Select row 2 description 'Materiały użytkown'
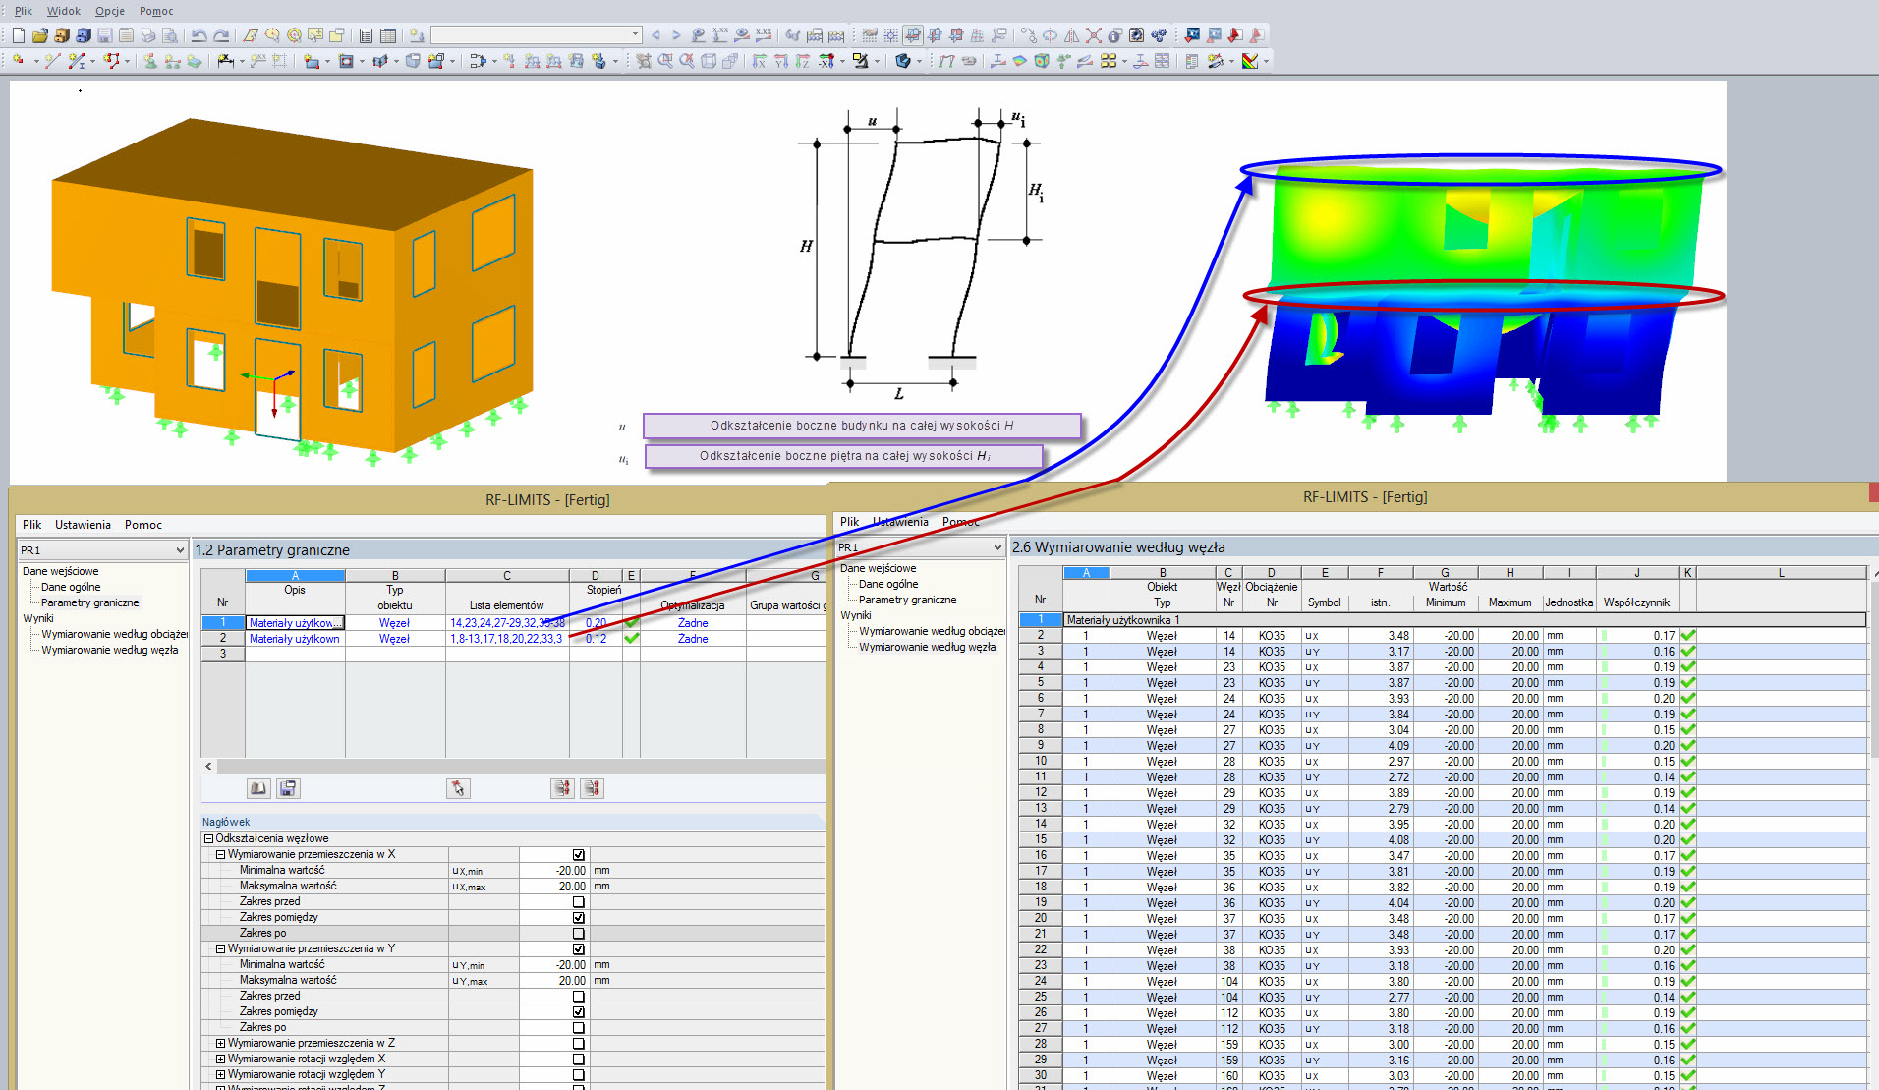 point(295,639)
